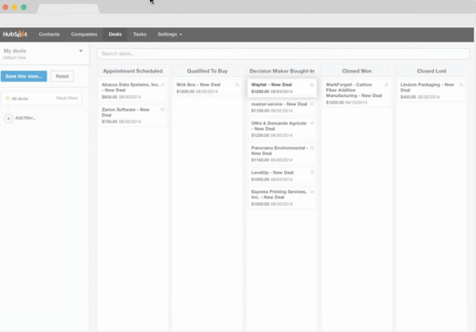Click the Save this view button

click(x=24, y=76)
